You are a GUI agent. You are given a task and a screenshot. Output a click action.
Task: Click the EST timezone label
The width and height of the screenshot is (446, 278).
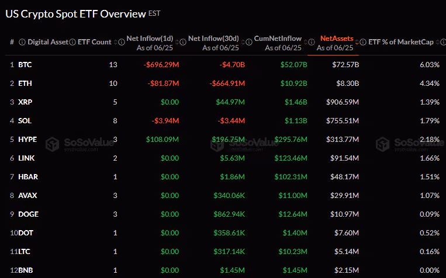pos(154,13)
